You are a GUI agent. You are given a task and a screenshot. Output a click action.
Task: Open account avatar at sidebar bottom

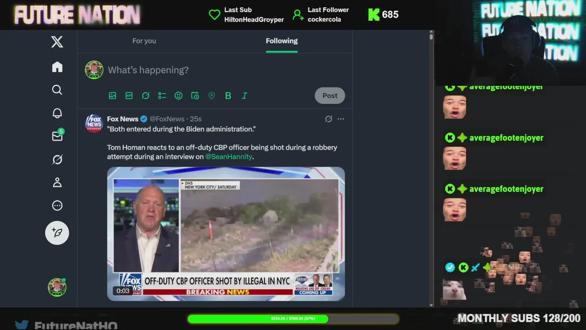pyautogui.click(x=57, y=287)
